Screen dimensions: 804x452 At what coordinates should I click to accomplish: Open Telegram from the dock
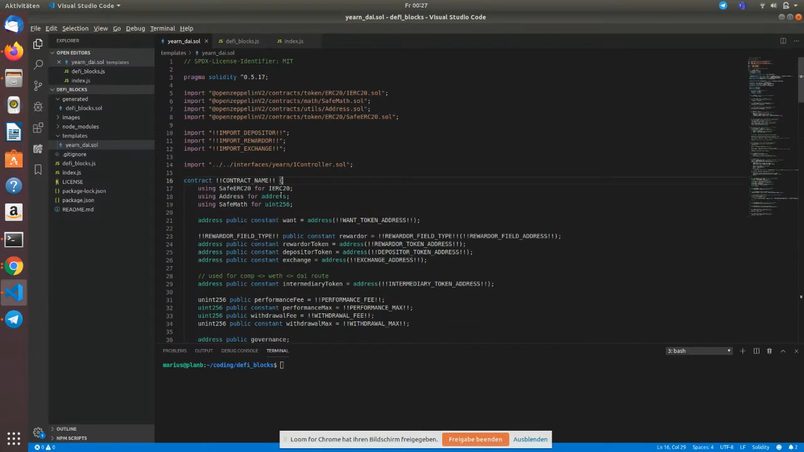tap(14, 319)
